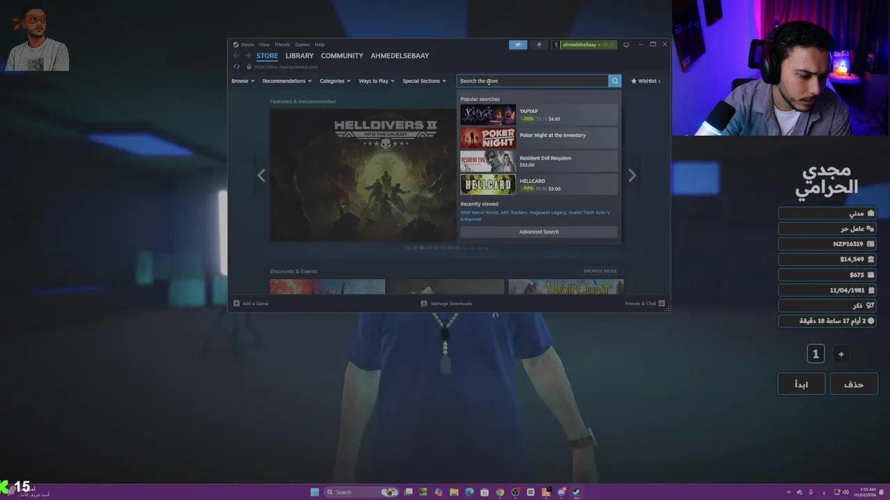Open the AHMEDELSEBAAY profile tab

(400, 56)
